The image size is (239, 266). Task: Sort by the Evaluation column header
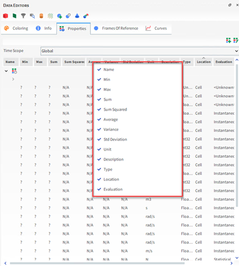(224, 62)
